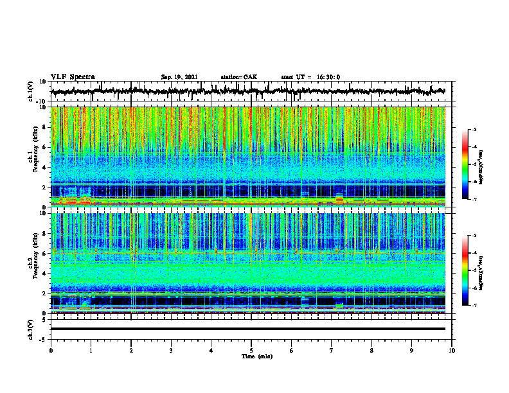Select the date text "Sep. 19, 2021"
Image resolution: width=509 pixels, height=393 pixels.
(179, 77)
